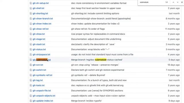The image size is (184, 103).
Task: Click the file icon beside git-tools.txt
Action: click(31, 85)
